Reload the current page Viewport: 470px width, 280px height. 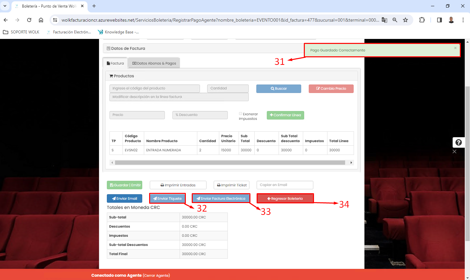pos(29,20)
